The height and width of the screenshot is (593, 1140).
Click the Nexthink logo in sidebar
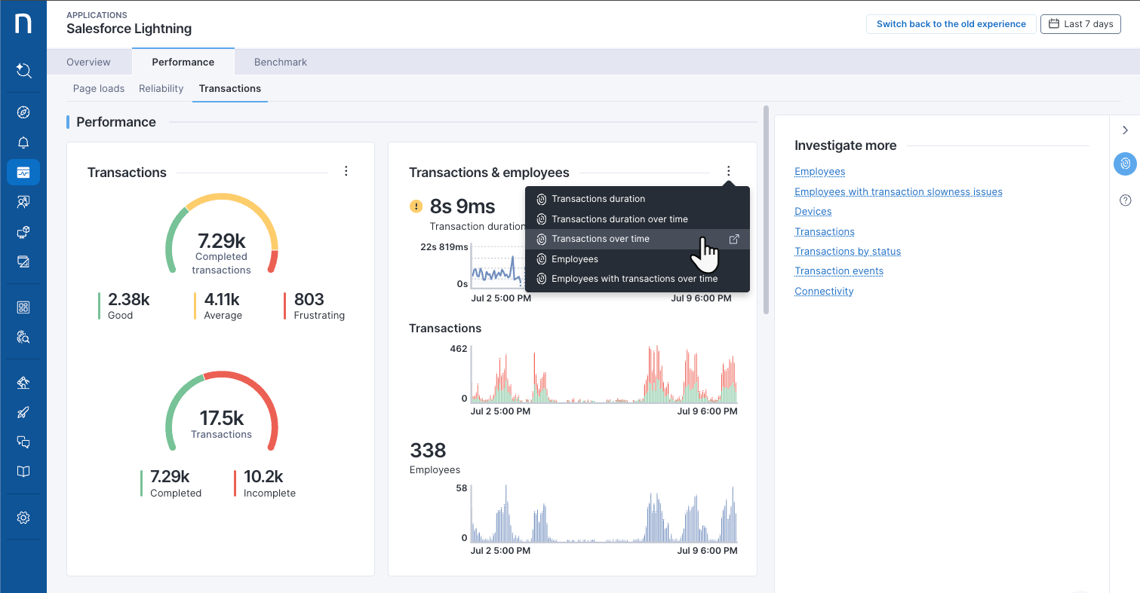23,24
